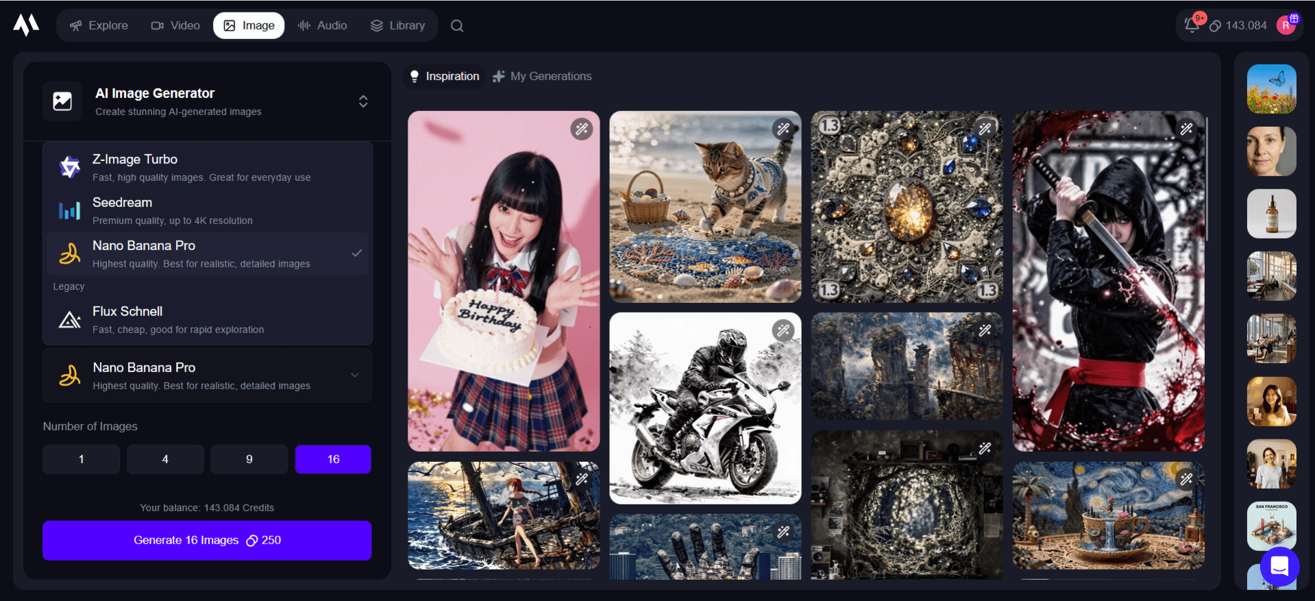Viewport: 1315px width, 601px height.
Task: Click the 143.084 credits balance
Action: (1246, 26)
